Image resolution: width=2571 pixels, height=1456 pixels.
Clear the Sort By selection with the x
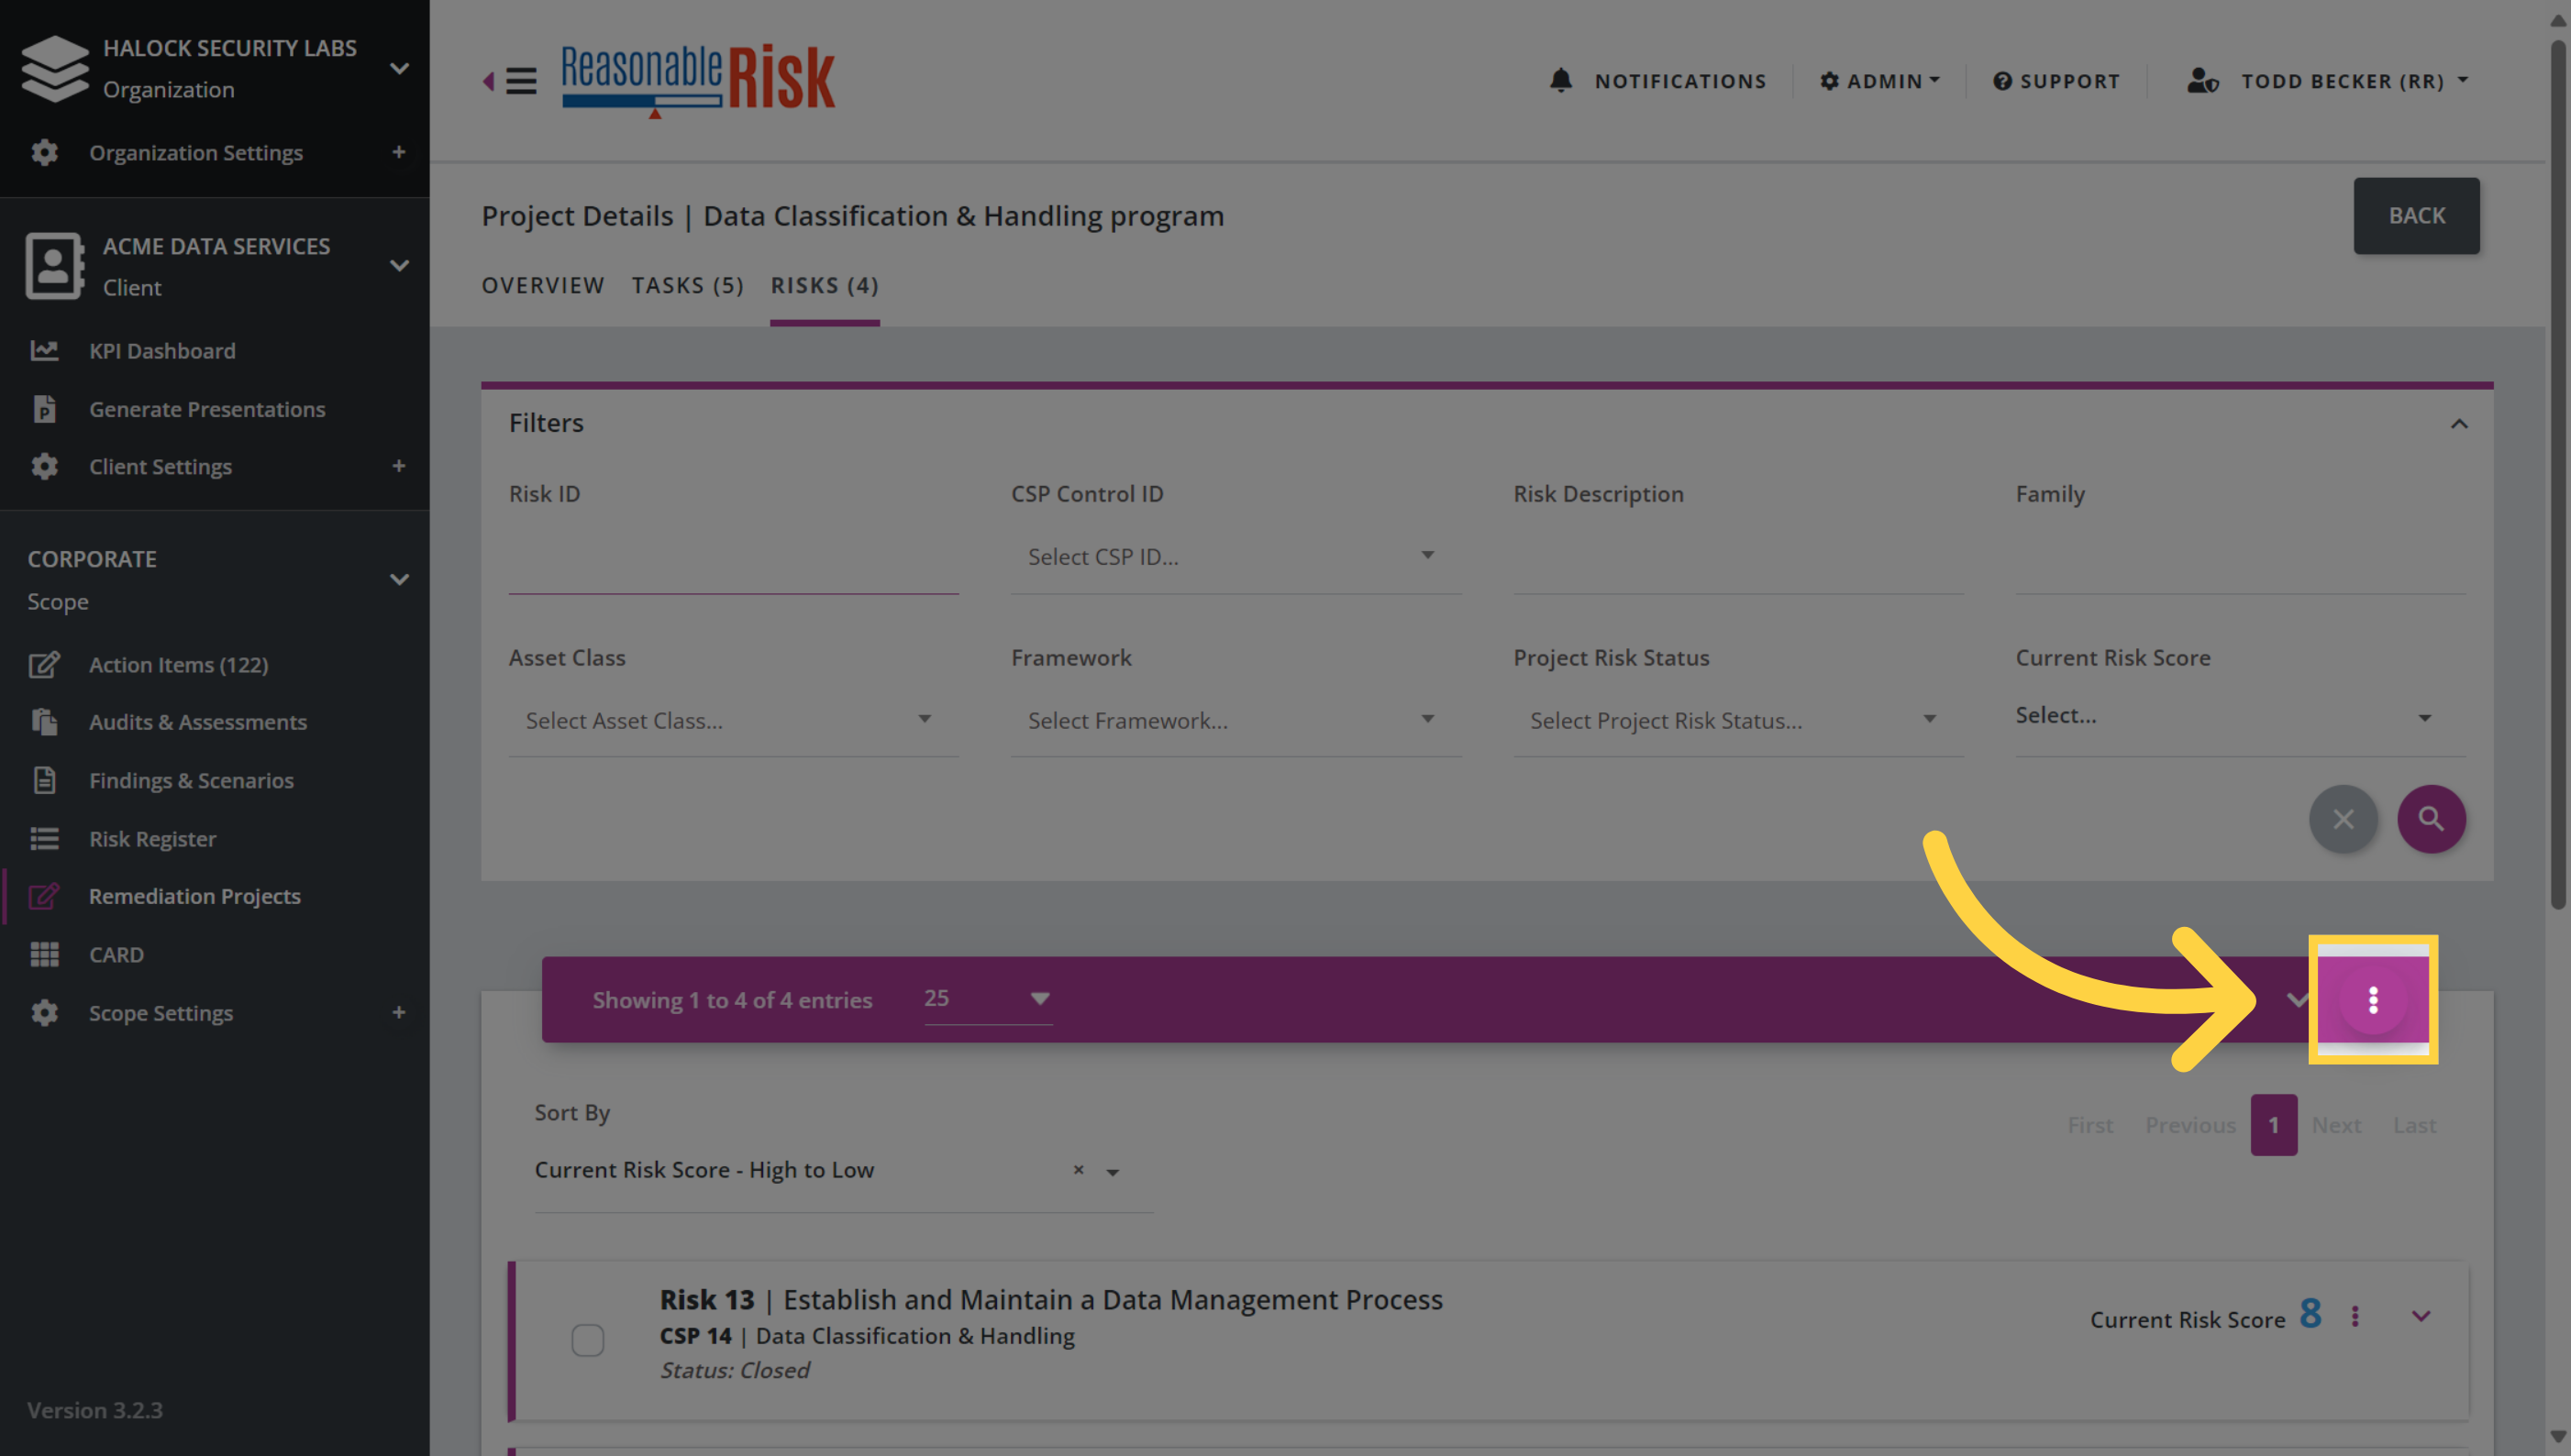(x=1079, y=1170)
